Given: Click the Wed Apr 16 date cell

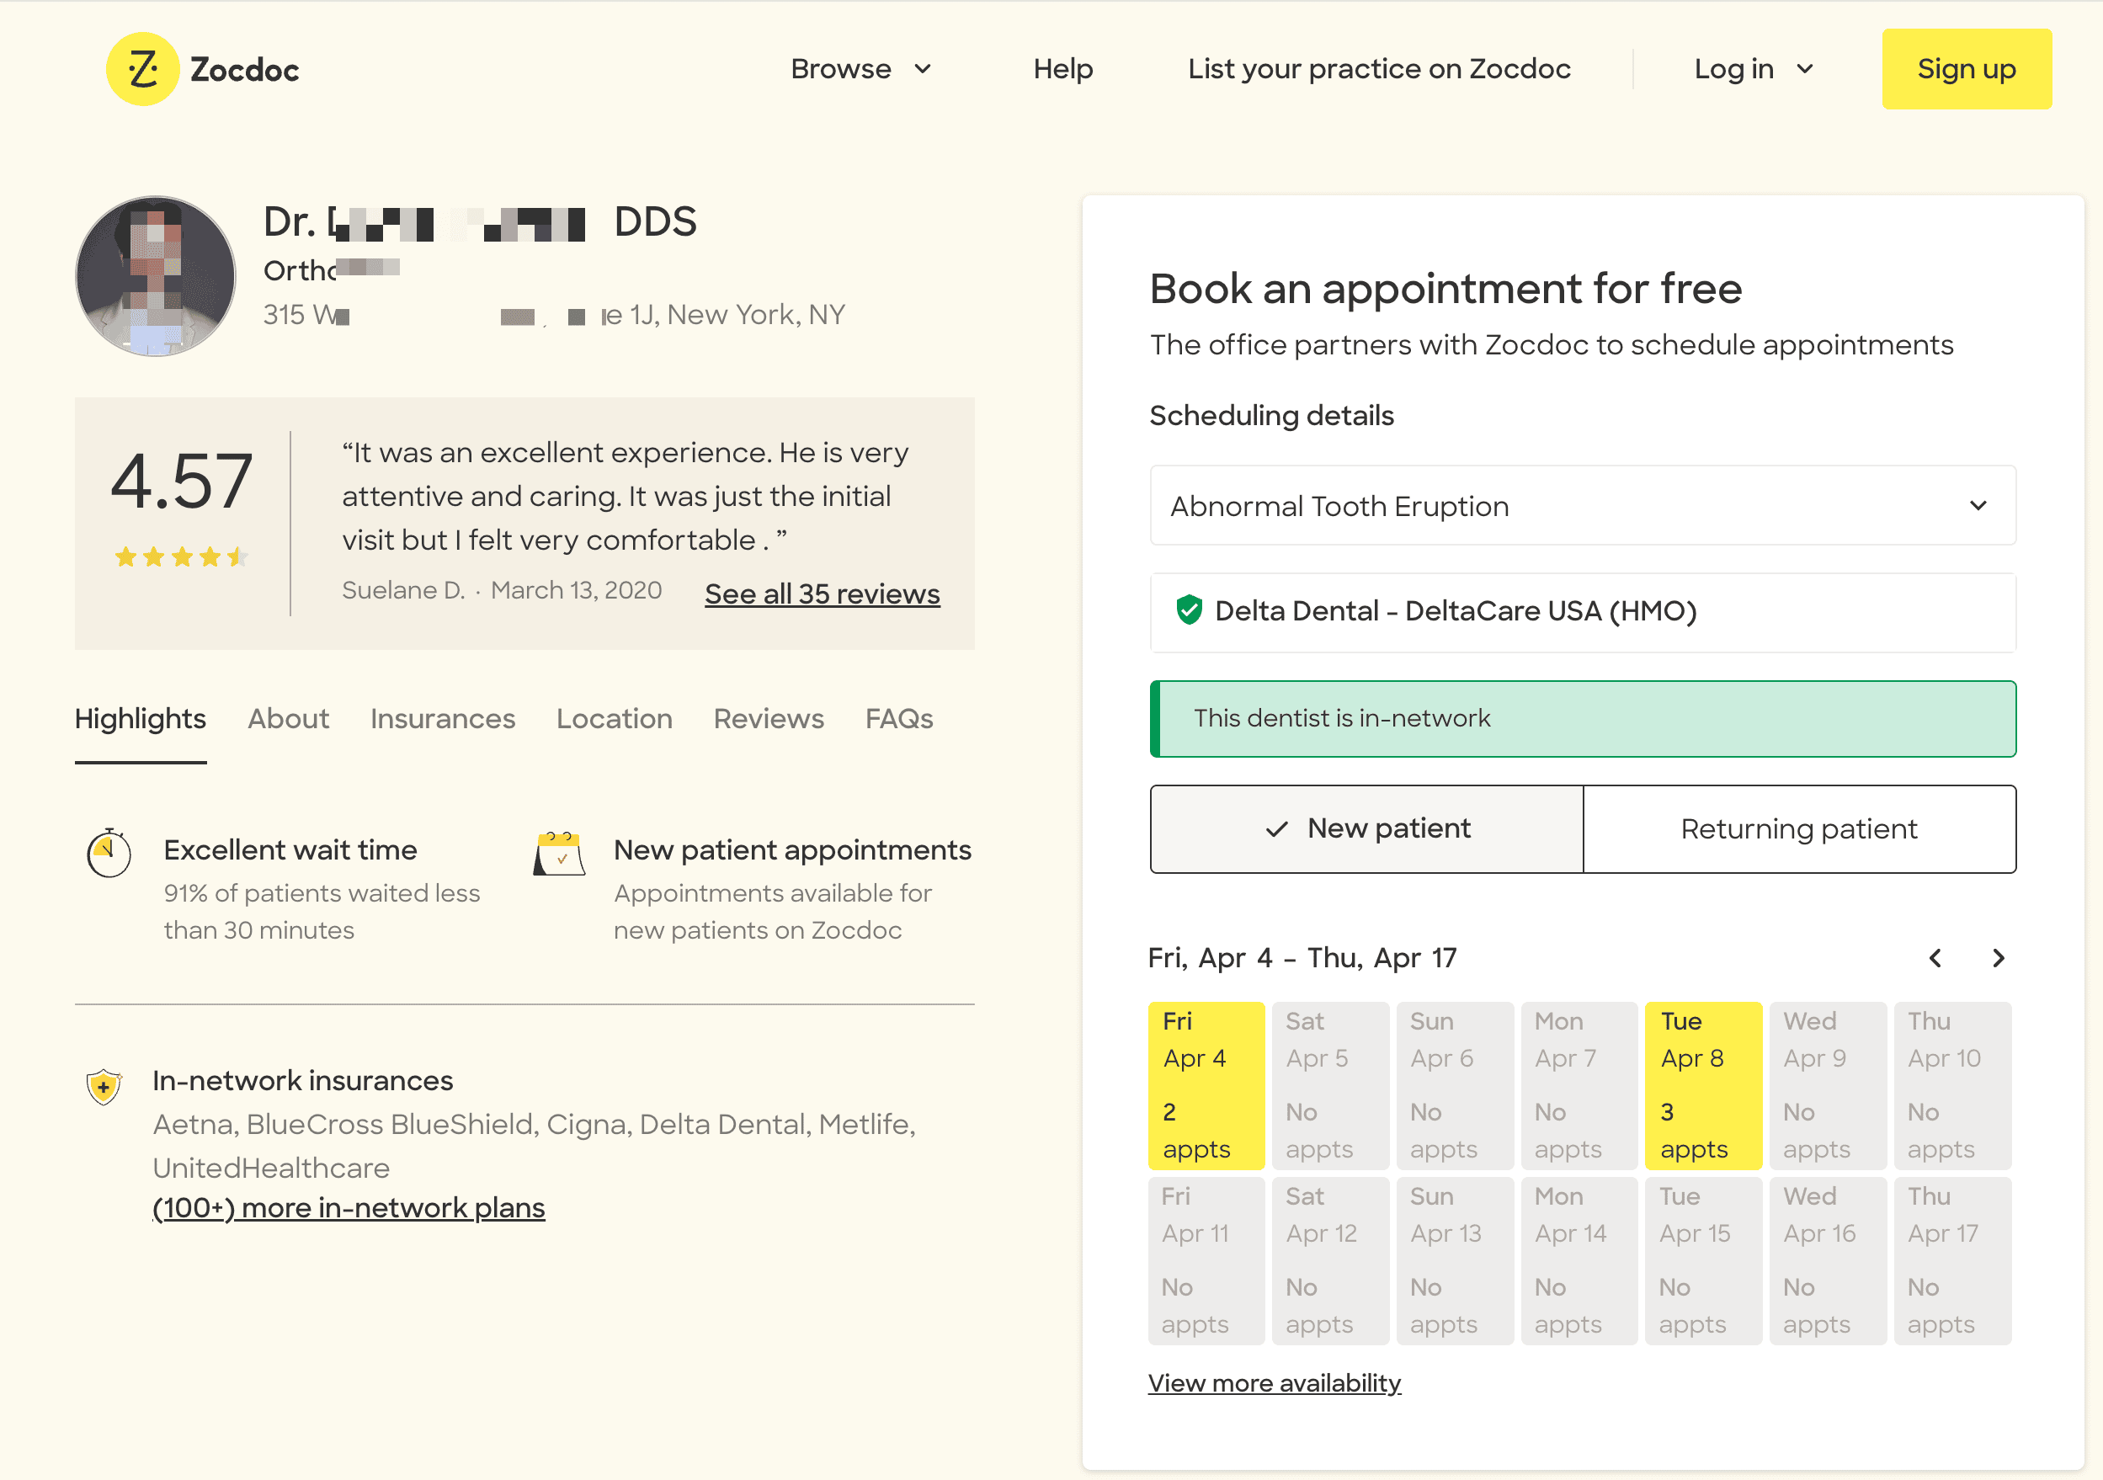Looking at the screenshot, I should 1828,1261.
